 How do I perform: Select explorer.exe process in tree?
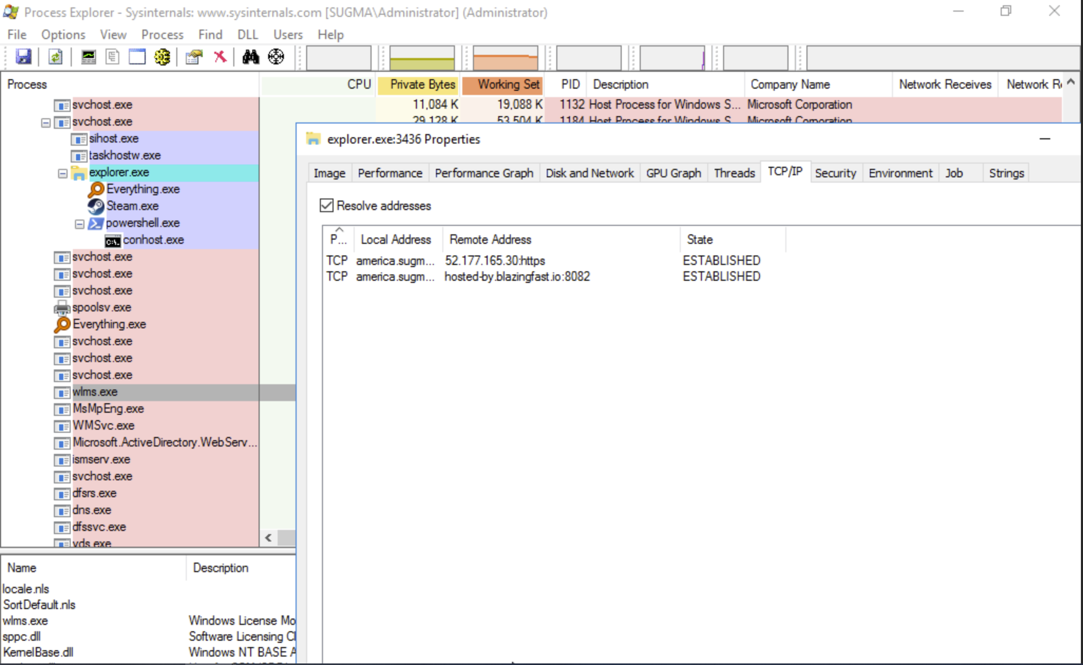click(x=119, y=172)
